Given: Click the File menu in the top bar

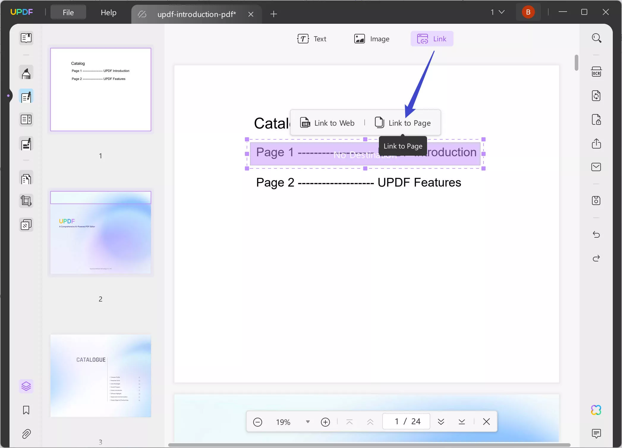Looking at the screenshot, I should 68,12.
